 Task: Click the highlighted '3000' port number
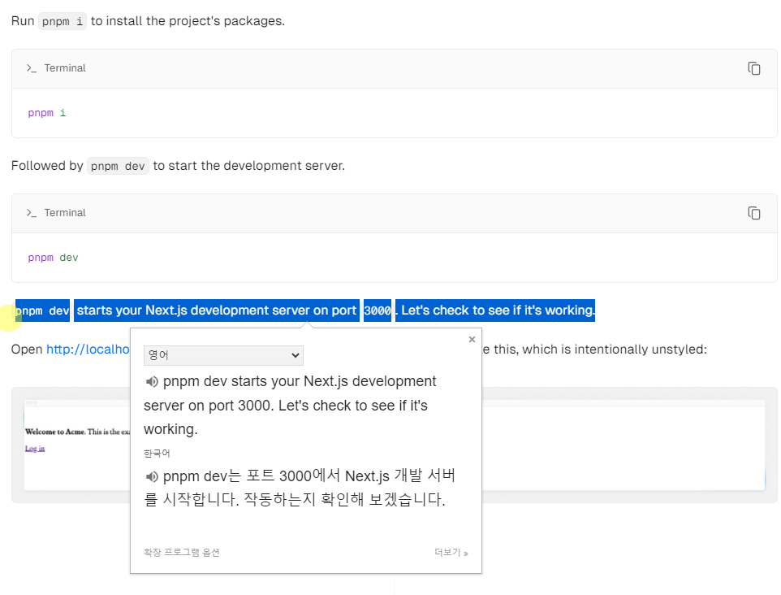377,311
